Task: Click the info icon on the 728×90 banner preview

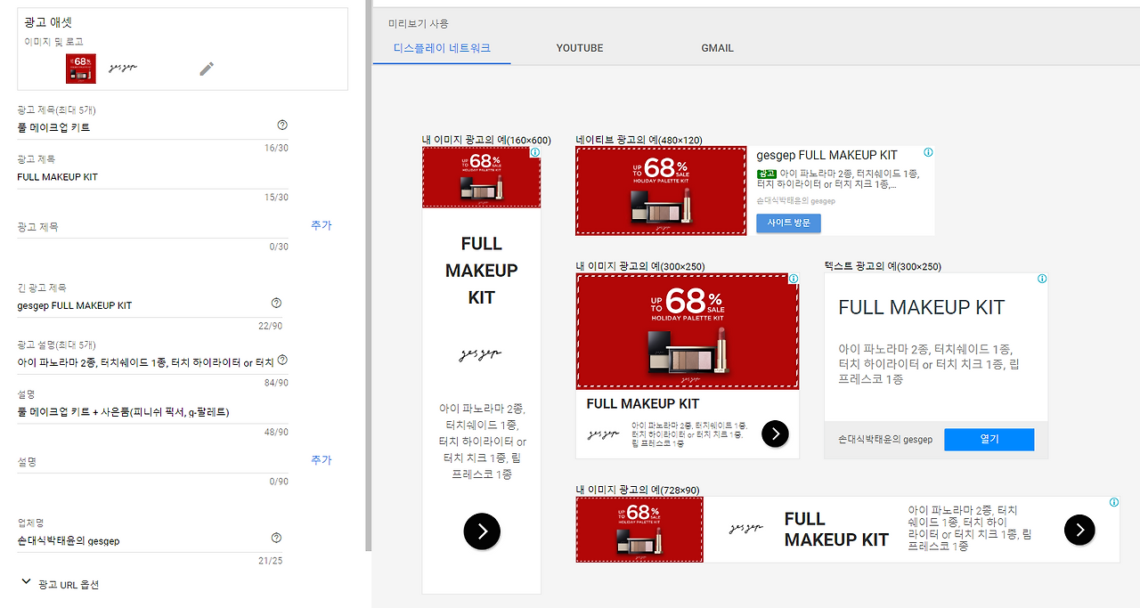Action: pos(1113,502)
